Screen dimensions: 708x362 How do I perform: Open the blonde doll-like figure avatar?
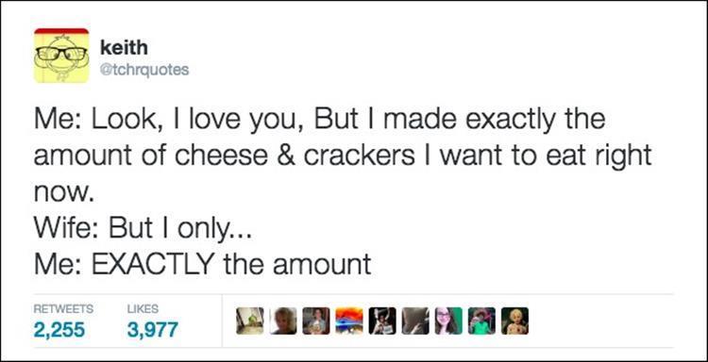tap(514, 321)
